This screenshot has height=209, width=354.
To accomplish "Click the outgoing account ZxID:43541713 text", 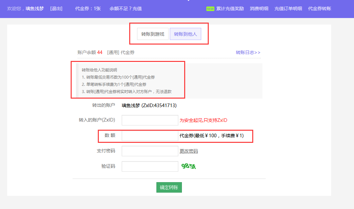I will [x=159, y=105].
